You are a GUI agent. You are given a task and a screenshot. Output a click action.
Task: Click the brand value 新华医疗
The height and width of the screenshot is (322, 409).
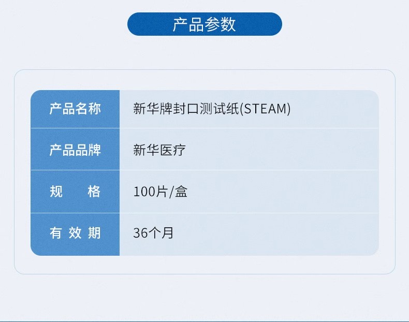(x=159, y=150)
